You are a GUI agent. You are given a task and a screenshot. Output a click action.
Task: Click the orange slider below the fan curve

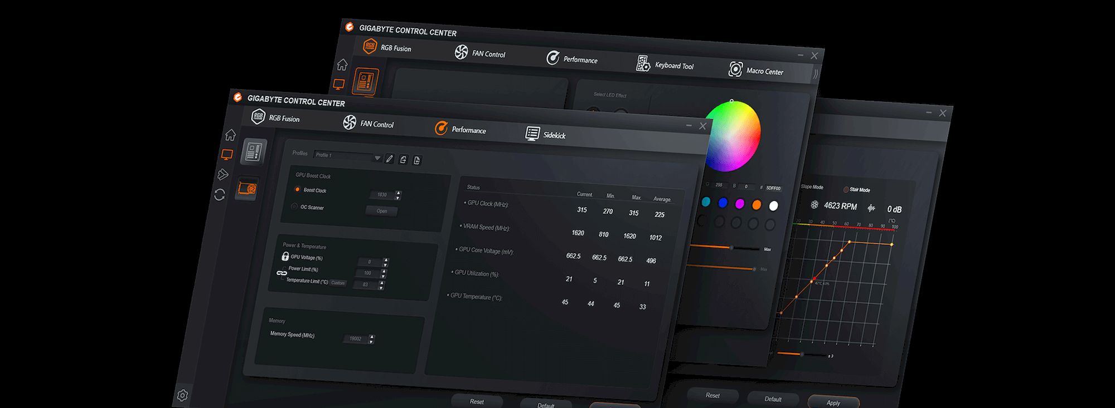tap(801, 354)
